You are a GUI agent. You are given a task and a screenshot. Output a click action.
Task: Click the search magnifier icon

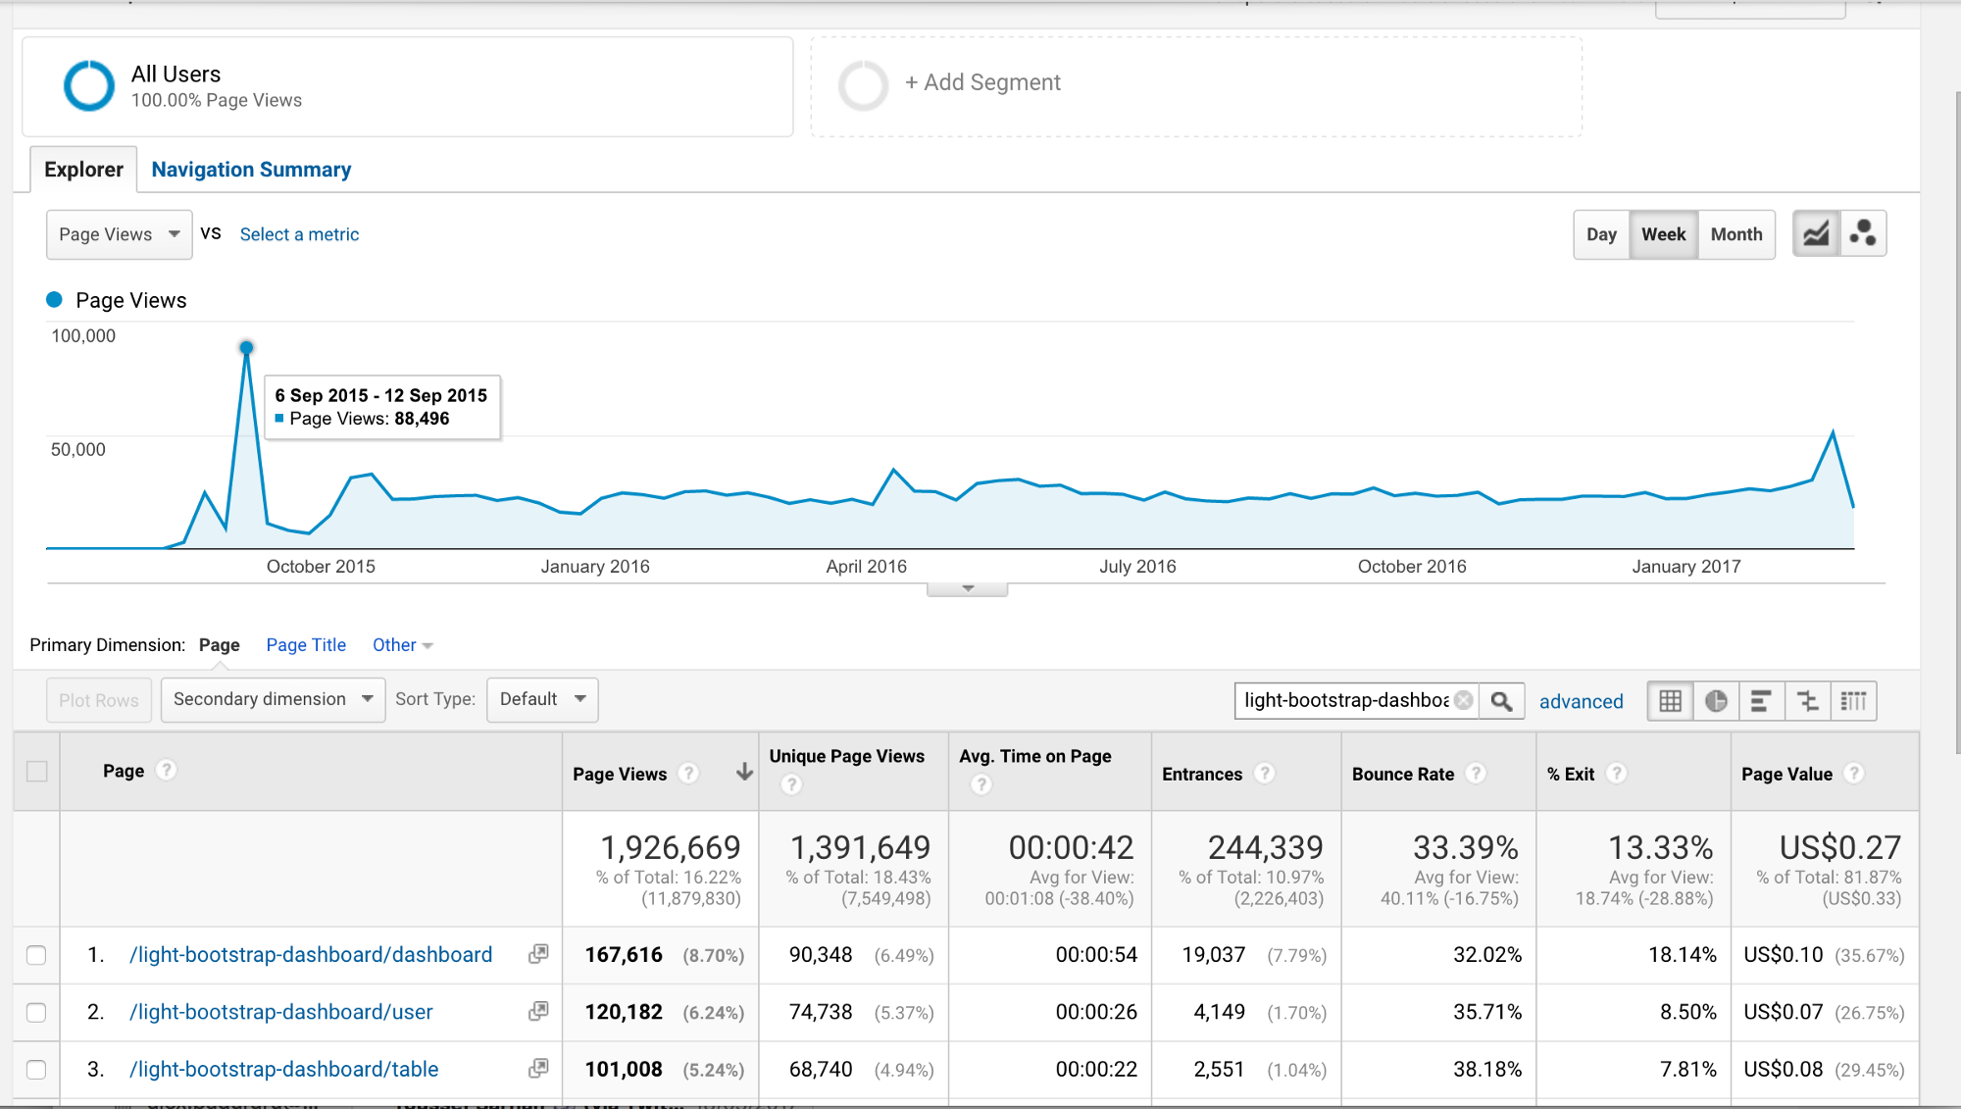[1501, 700]
